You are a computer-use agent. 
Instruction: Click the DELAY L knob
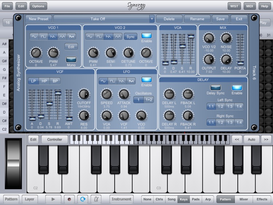(x=169, y=94)
